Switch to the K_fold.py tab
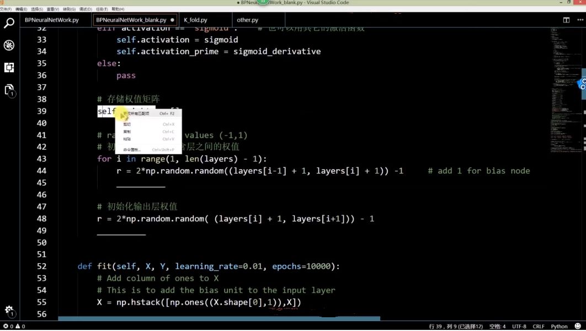The width and height of the screenshot is (586, 331). pyautogui.click(x=195, y=20)
